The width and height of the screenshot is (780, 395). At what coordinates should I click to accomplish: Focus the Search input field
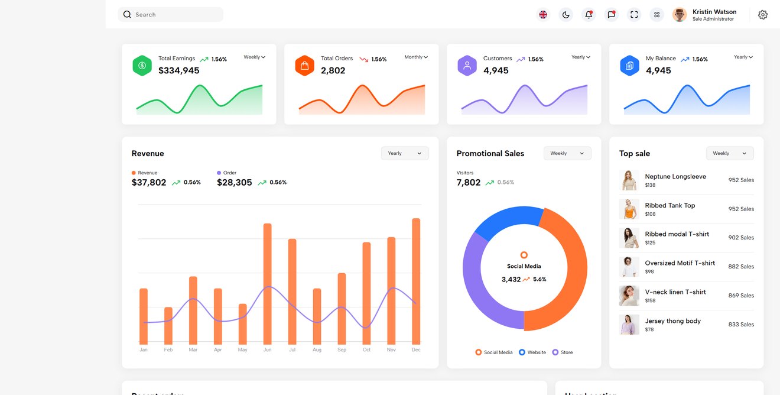click(x=171, y=14)
